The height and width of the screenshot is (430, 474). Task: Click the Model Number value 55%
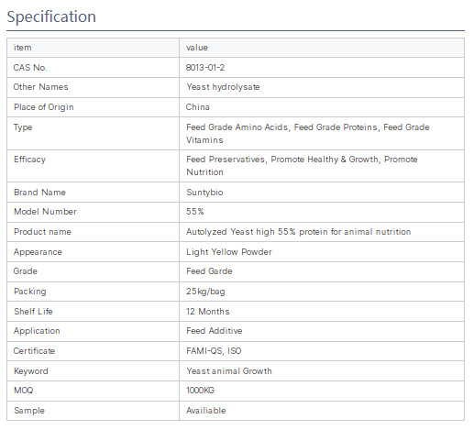(195, 212)
